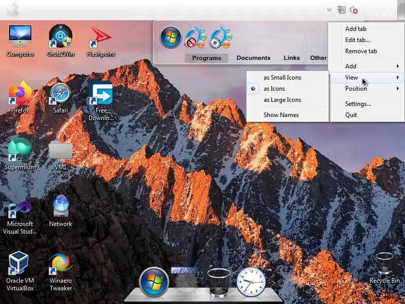
Task: Select Remove tab from the menu
Action: (366, 51)
